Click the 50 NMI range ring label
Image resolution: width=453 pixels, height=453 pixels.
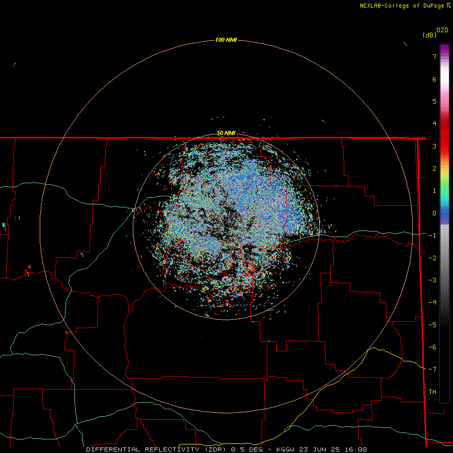click(x=226, y=133)
